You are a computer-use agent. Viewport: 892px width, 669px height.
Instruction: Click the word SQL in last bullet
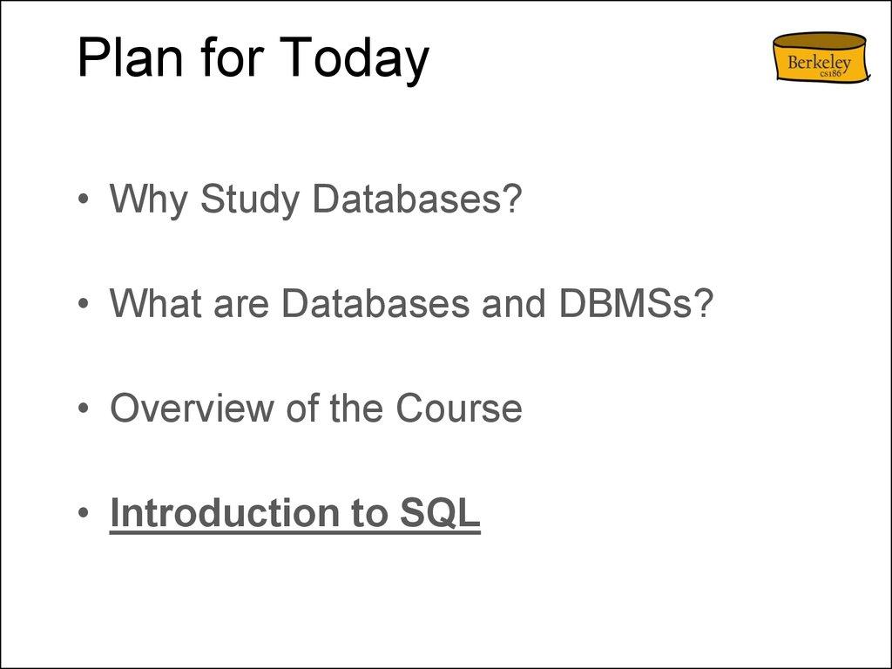[x=440, y=513]
